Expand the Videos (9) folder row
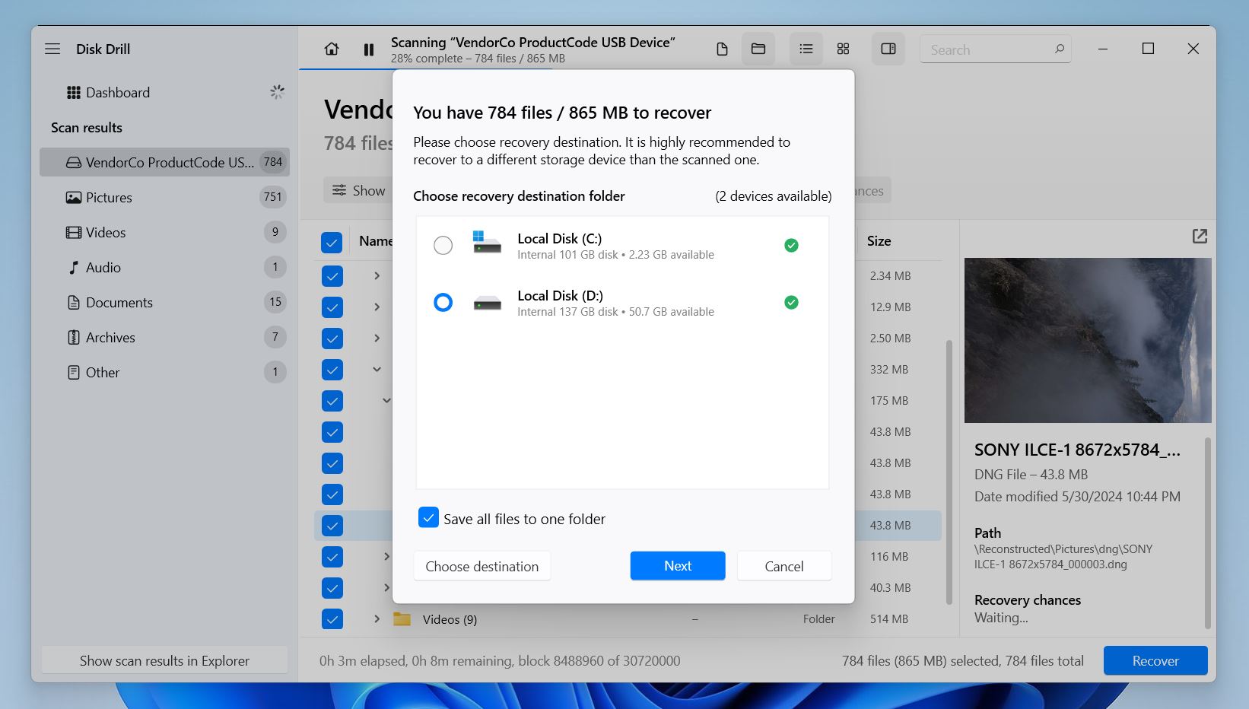 pyautogui.click(x=377, y=619)
